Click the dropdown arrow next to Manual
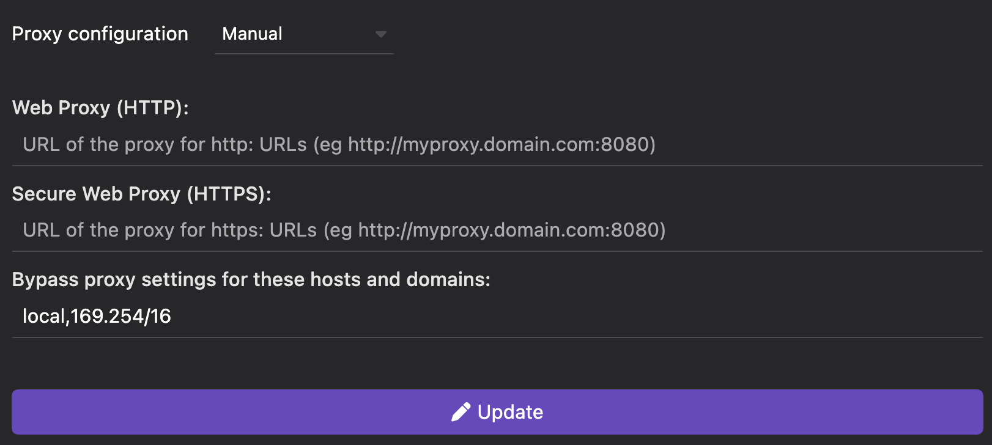The height and width of the screenshot is (445, 992). click(381, 35)
